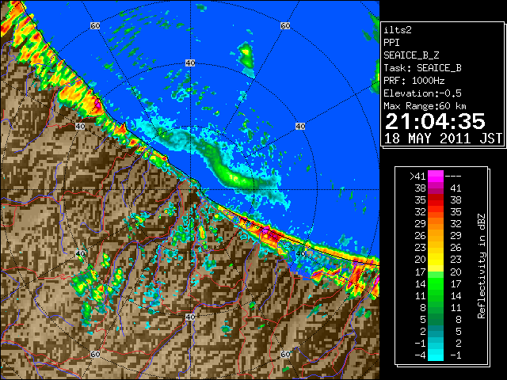507x380 pixels.
Task: Pick the teal band of the color scale
Action: click(436, 331)
